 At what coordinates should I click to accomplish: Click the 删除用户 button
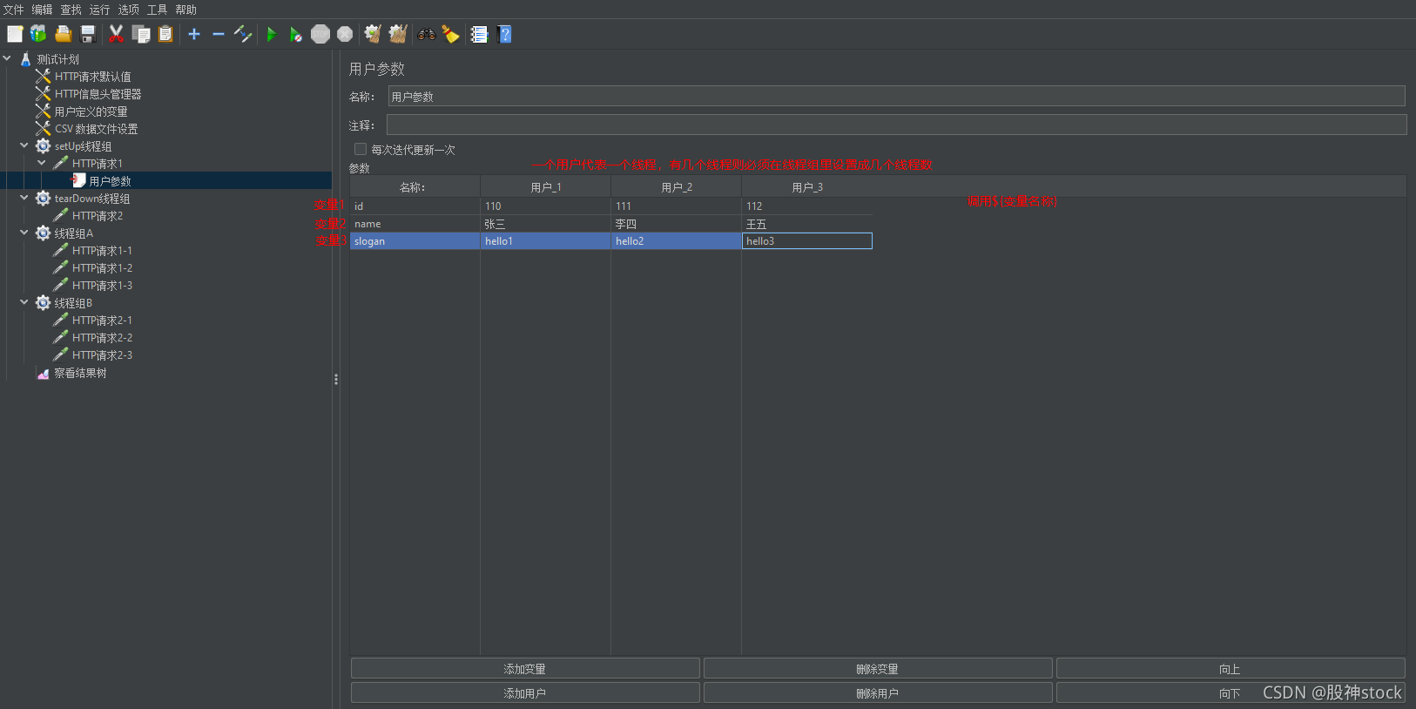click(878, 692)
